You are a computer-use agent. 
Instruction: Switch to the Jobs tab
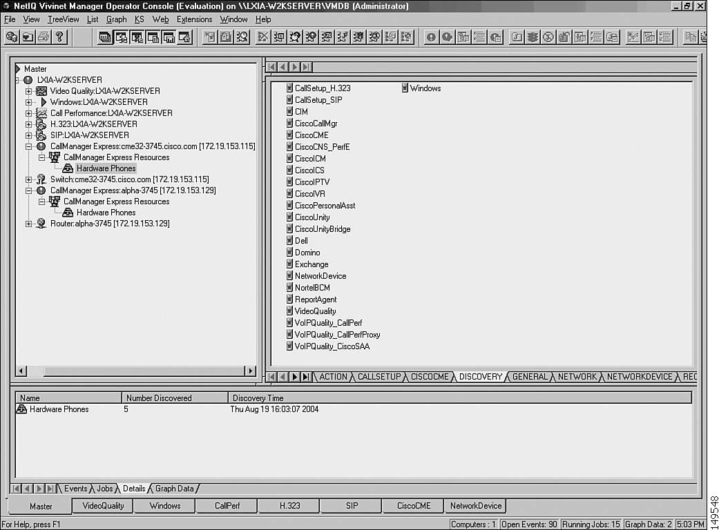point(104,489)
